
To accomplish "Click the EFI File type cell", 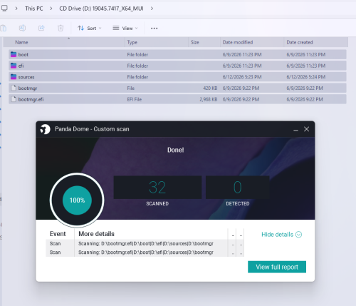I will (135, 99).
